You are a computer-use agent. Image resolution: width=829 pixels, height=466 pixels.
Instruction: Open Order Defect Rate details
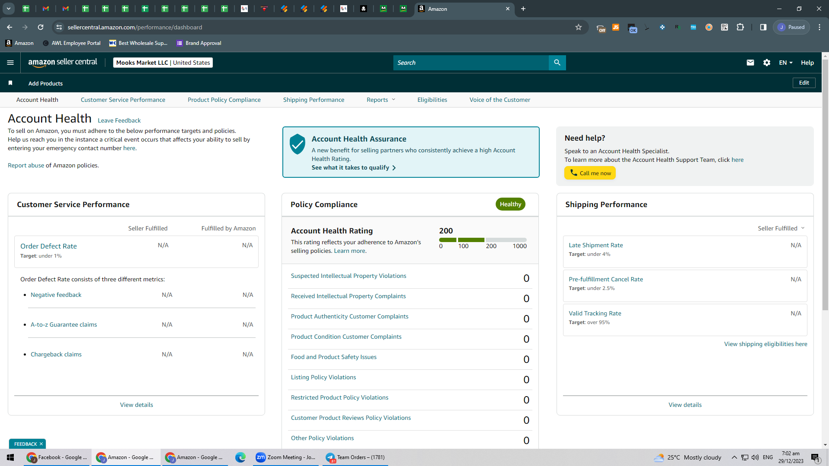click(x=48, y=246)
